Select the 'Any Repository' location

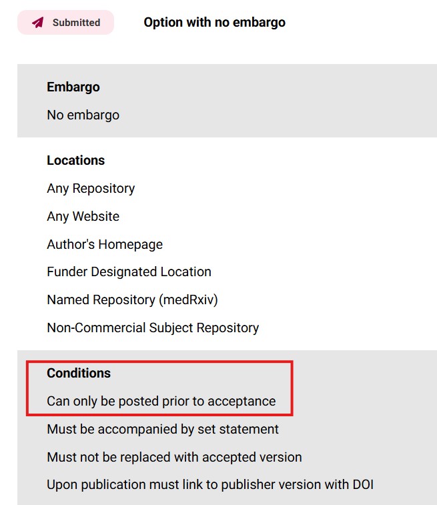pos(91,189)
